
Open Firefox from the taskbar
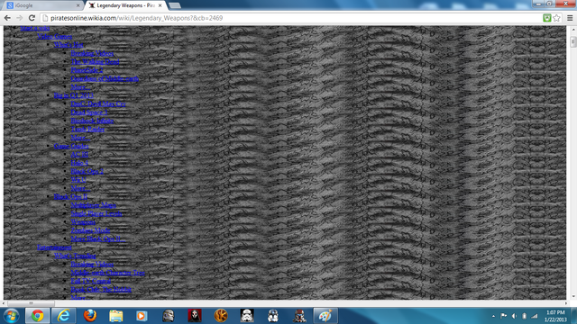[89, 316]
